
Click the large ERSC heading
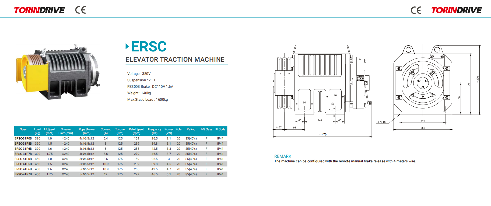149,46
